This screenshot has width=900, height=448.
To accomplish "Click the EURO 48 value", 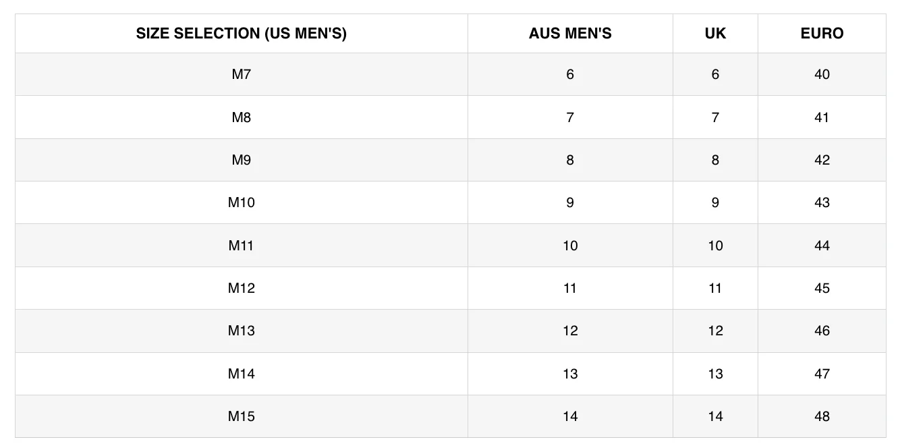I will click(x=822, y=416).
